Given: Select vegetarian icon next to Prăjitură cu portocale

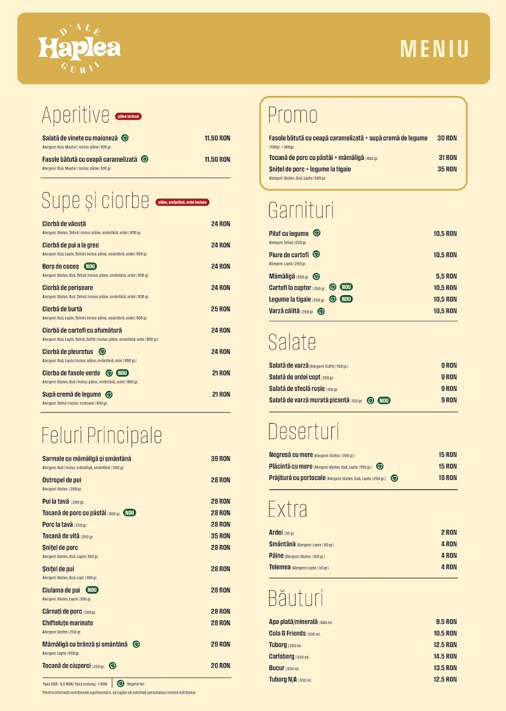Looking at the screenshot, I should click(x=395, y=478).
